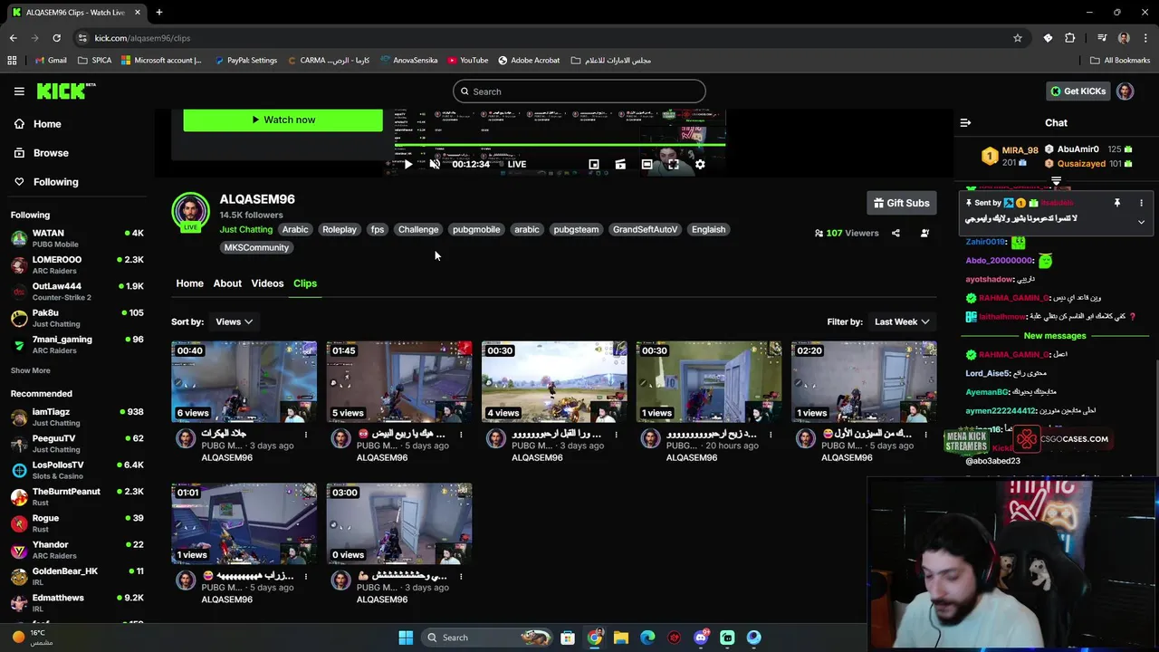Open the Filter by Last Week dropdown
This screenshot has width=1159, height=652.
(x=902, y=321)
